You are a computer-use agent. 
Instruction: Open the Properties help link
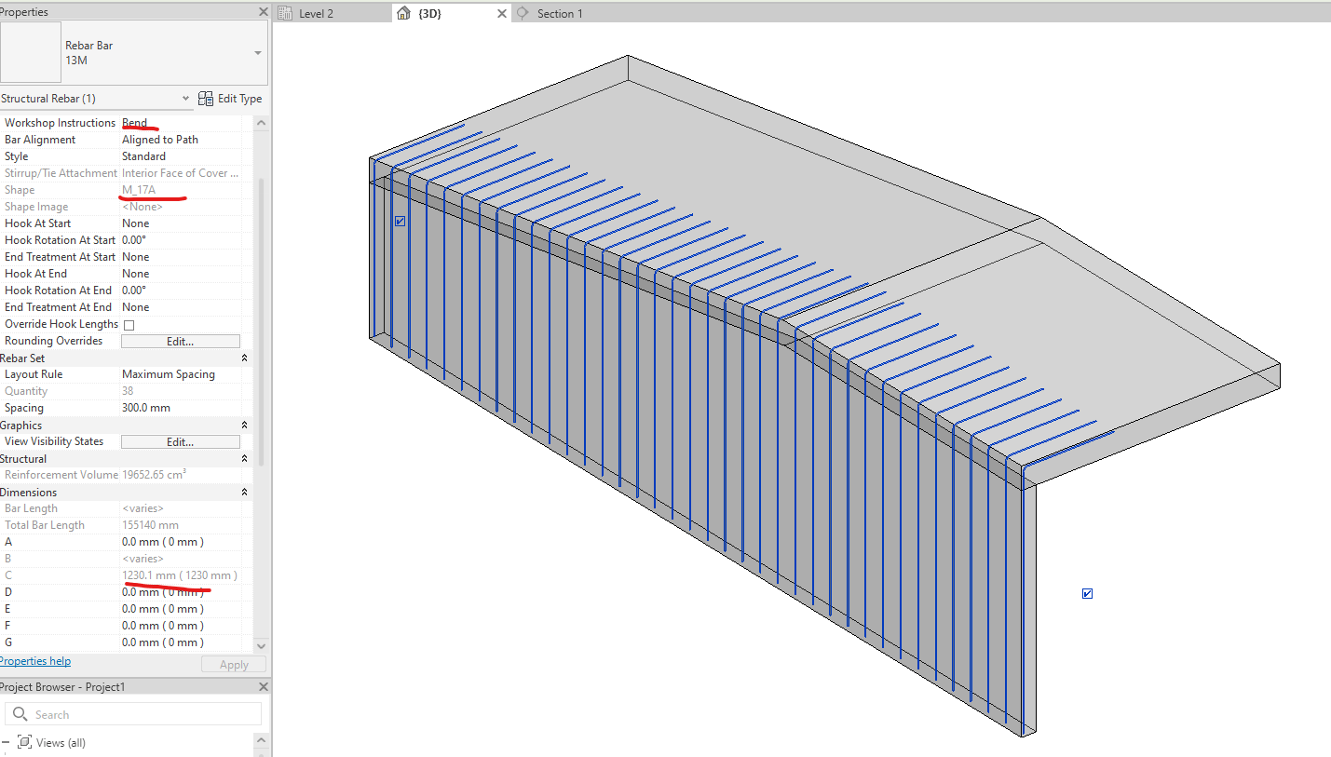coord(34,660)
